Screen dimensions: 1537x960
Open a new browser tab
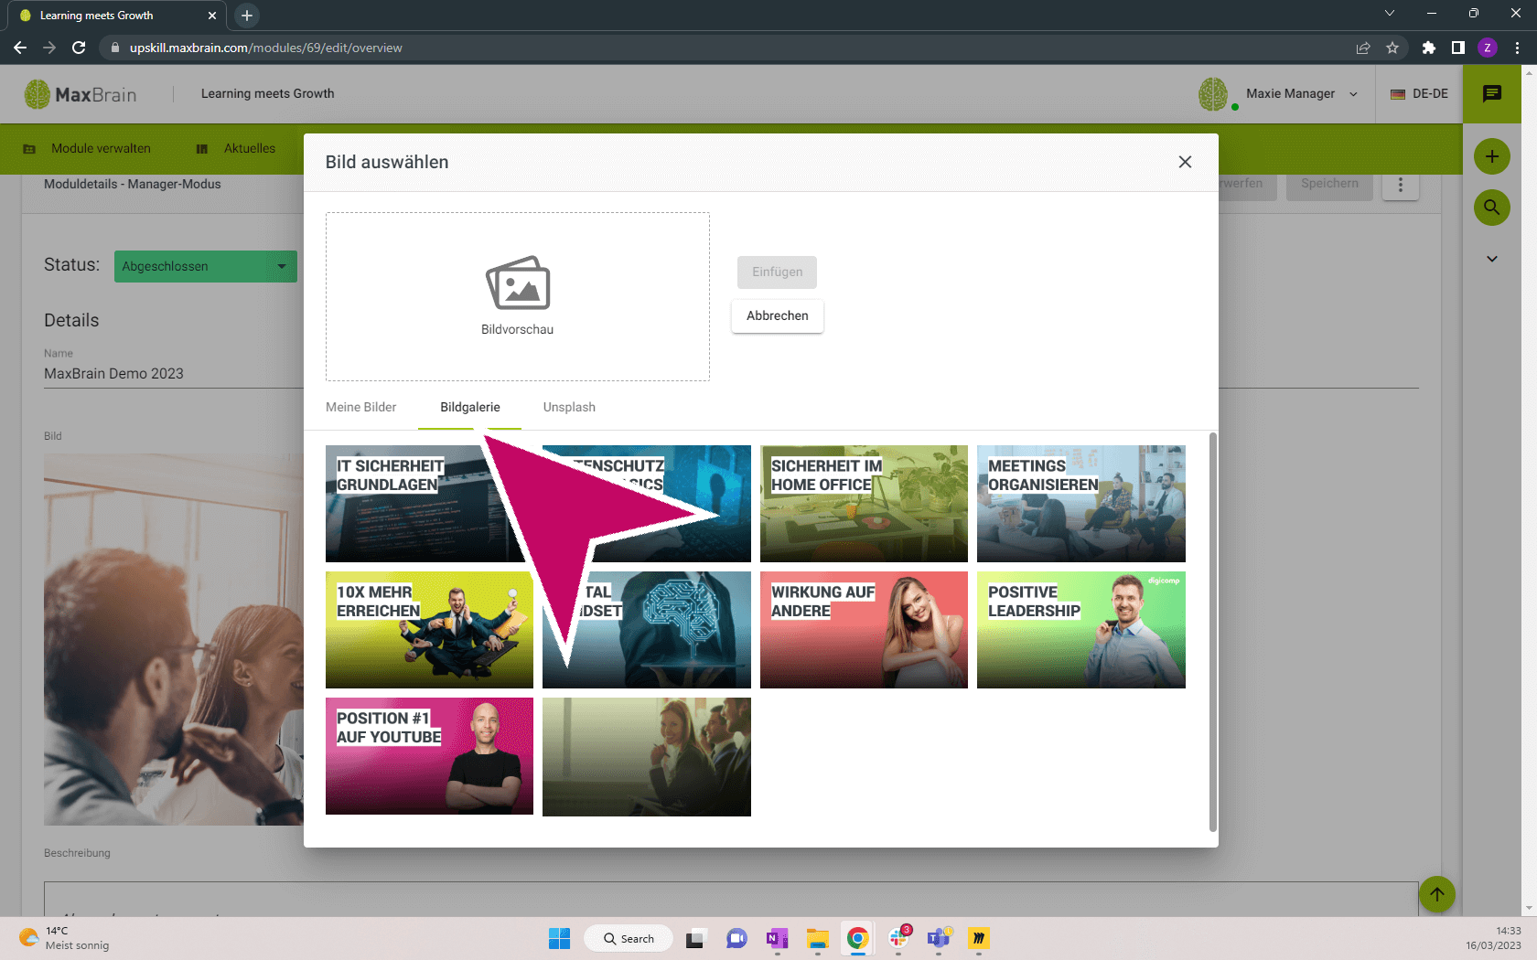pos(247,16)
